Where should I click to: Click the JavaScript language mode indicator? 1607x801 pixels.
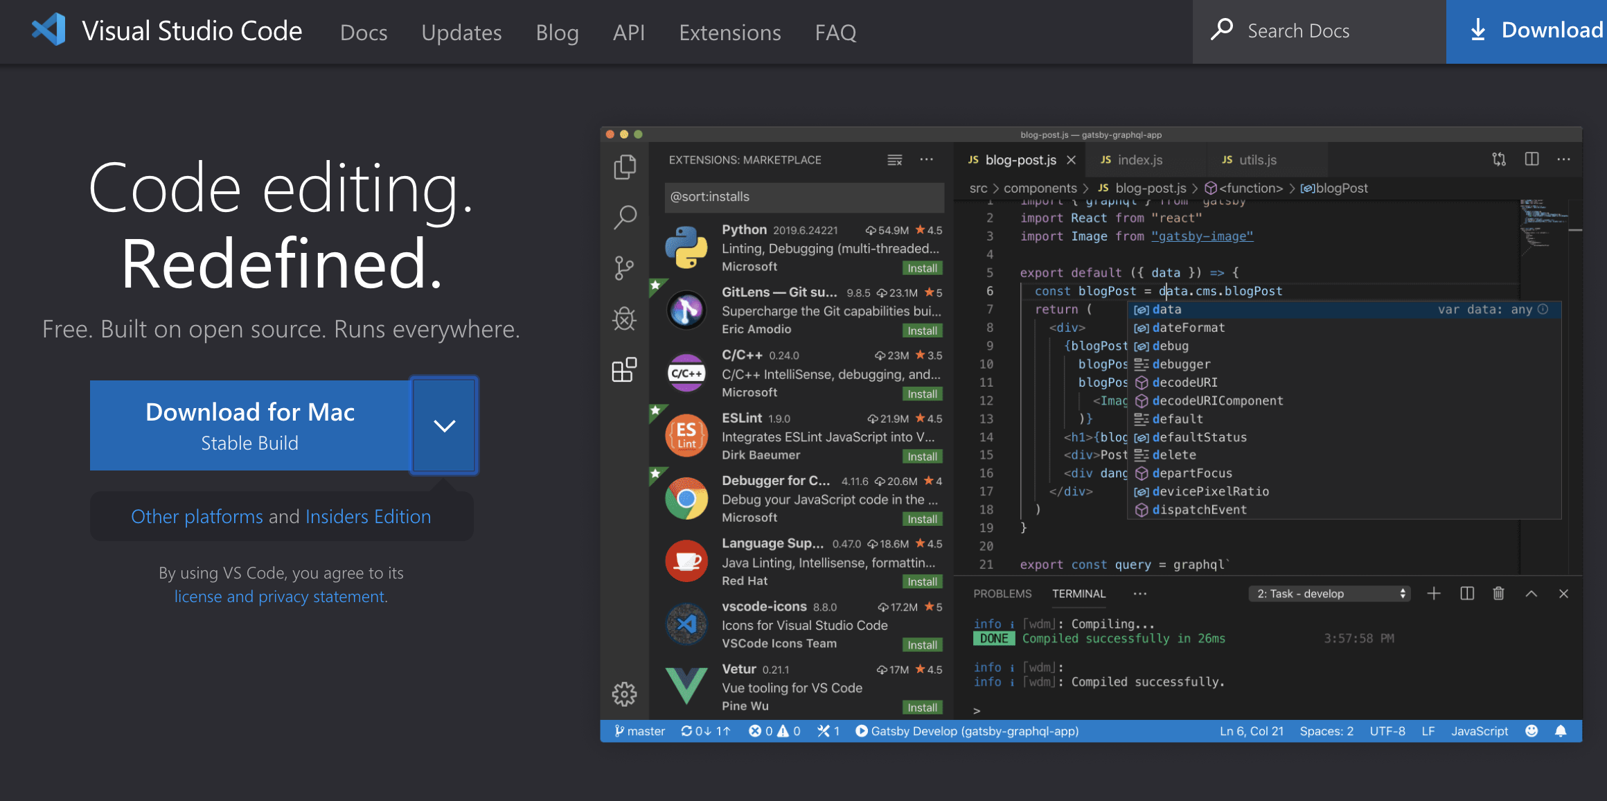pos(1479,731)
